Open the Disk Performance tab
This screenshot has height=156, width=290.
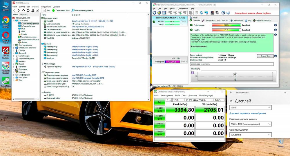coord(262,20)
